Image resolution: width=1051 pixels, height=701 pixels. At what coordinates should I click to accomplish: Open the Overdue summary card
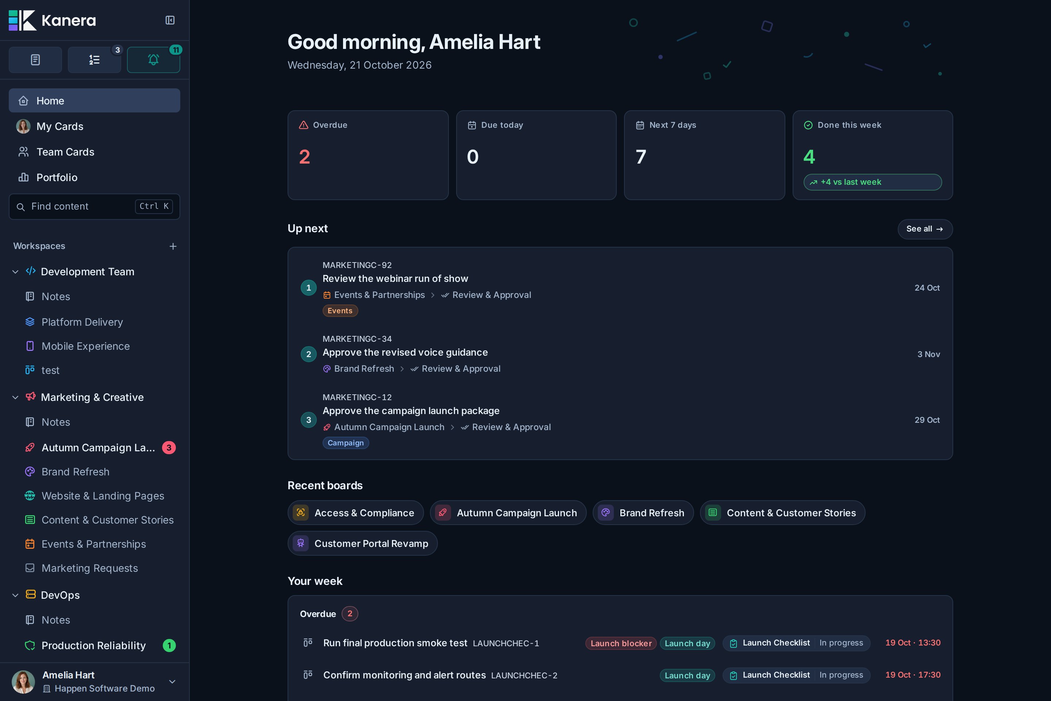pos(368,155)
